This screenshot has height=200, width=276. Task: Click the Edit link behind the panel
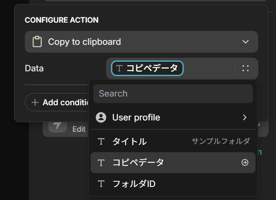click(79, 129)
